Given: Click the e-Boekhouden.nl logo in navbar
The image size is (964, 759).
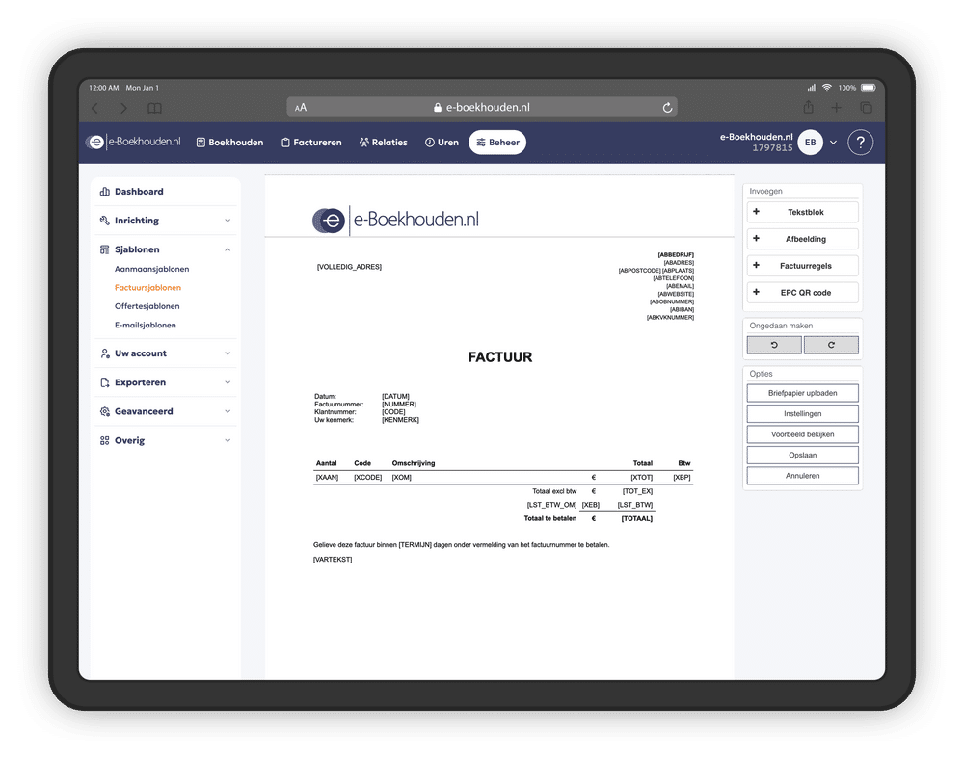Looking at the screenshot, I should tap(133, 142).
